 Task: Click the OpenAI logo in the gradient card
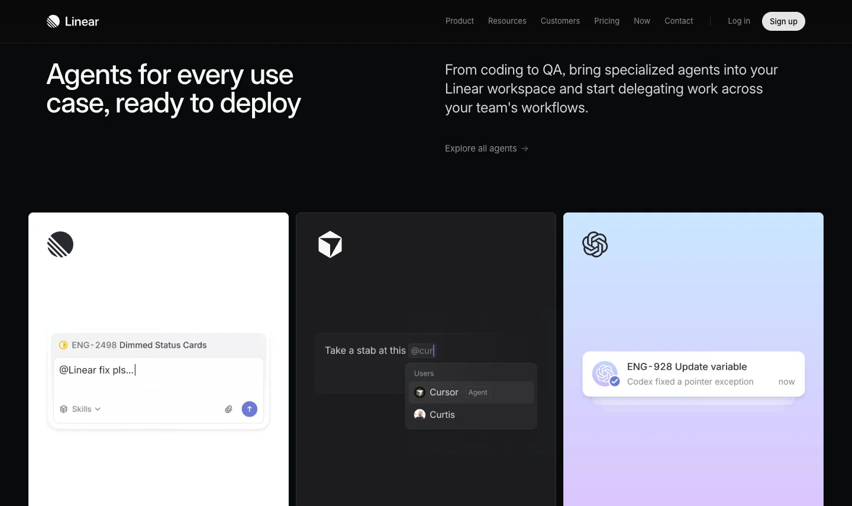coord(595,244)
